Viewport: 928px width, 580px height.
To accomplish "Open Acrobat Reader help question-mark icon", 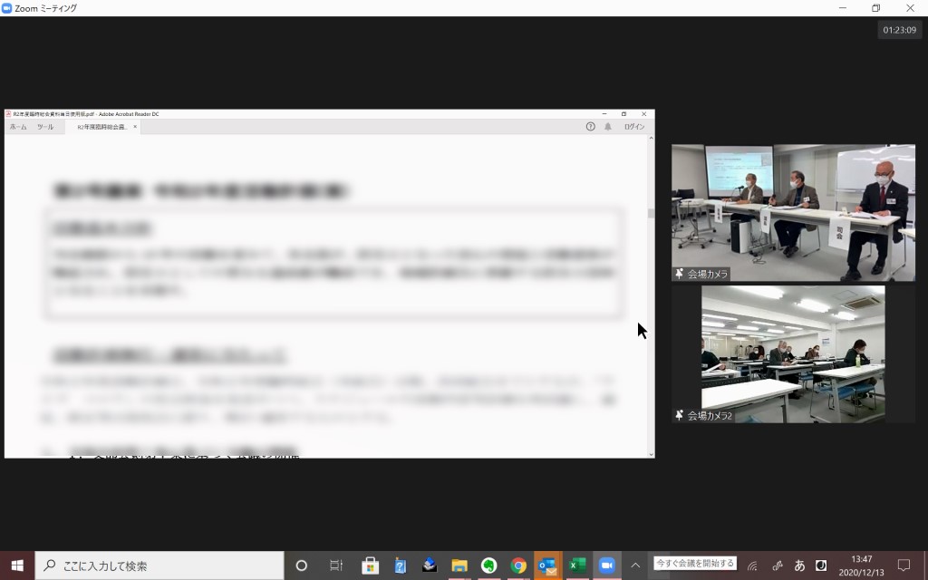I will point(590,127).
